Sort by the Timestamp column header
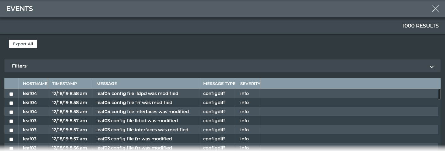The width and height of the screenshot is (445, 151). tap(64, 83)
